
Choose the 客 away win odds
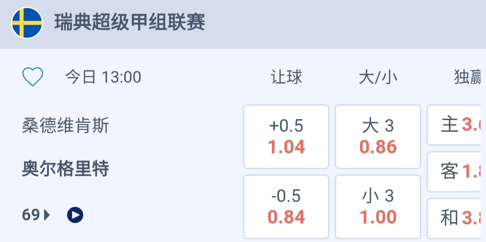click(456, 171)
